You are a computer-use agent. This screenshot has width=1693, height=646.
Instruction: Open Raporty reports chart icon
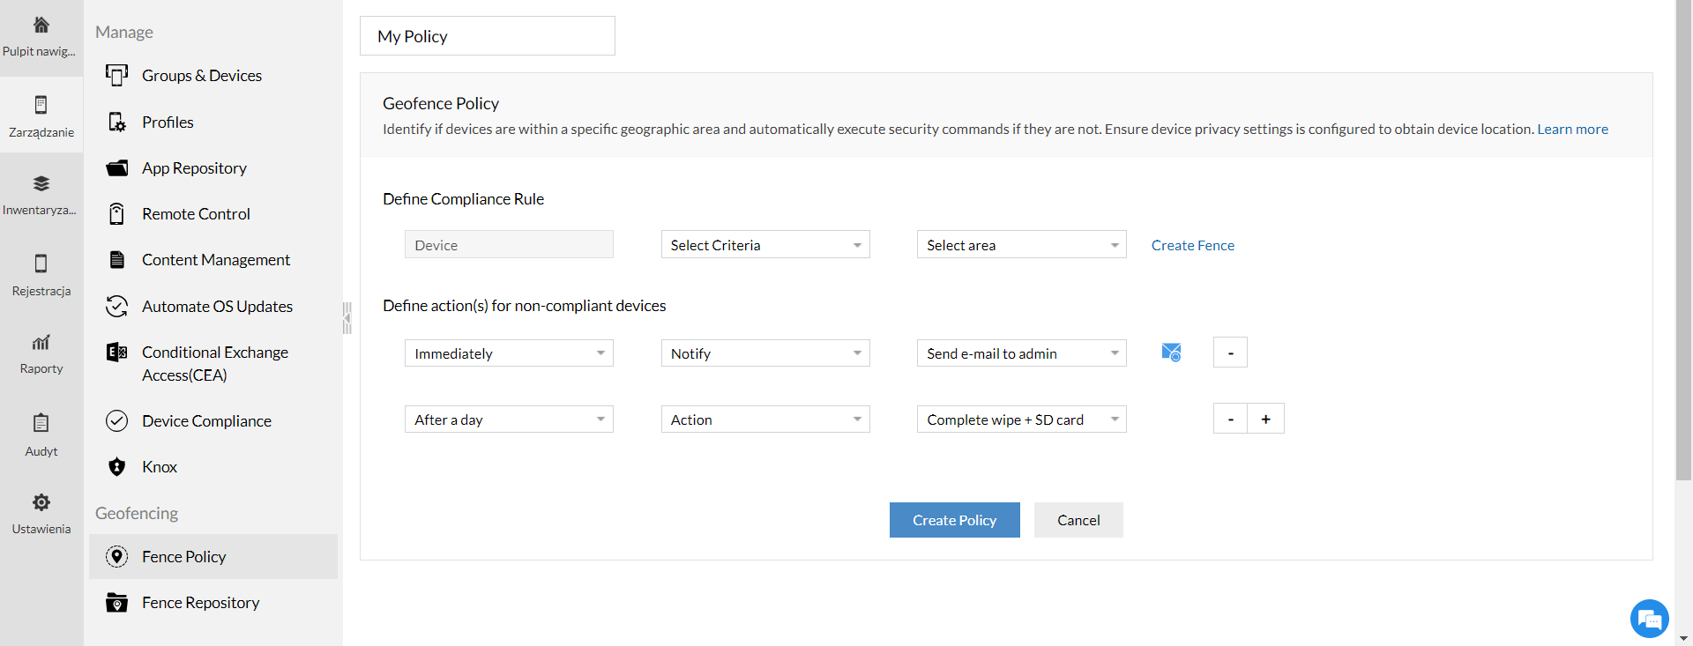point(41,353)
